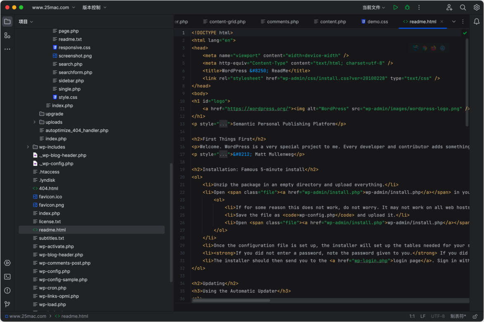Close the readme.html editor tab

442,21
